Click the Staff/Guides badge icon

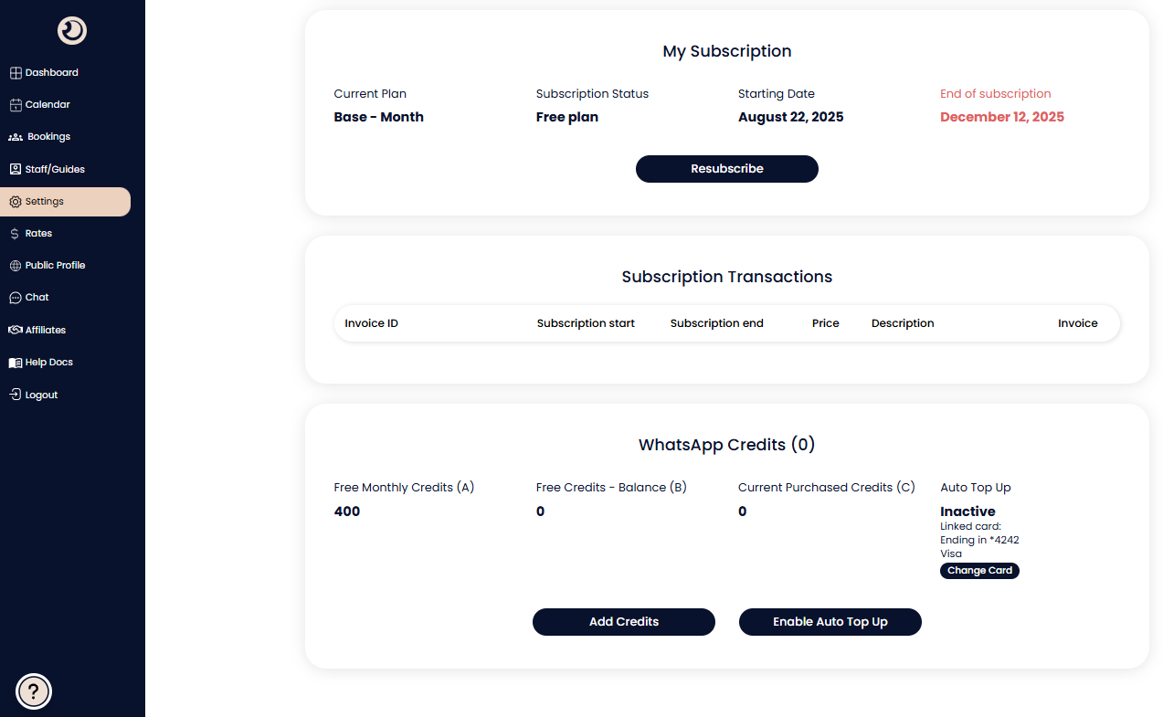[16, 170]
